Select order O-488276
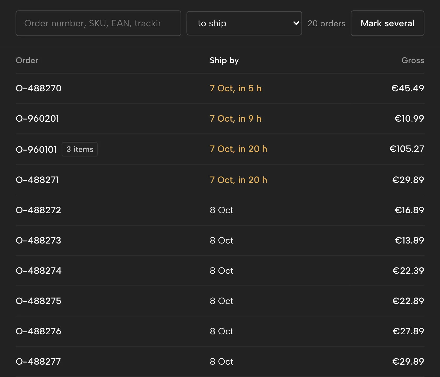 point(39,331)
